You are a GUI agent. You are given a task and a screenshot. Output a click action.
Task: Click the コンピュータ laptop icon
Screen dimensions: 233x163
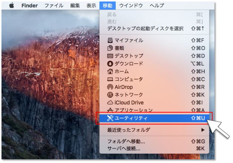coord(110,79)
